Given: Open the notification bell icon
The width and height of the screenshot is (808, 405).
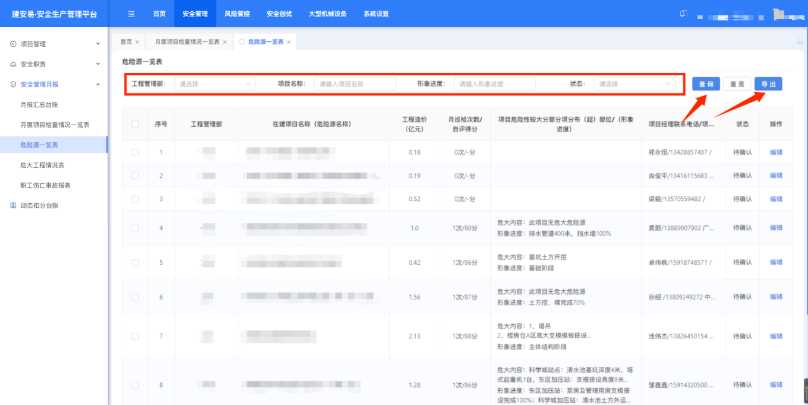Looking at the screenshot, I should (x=683, y=14).
